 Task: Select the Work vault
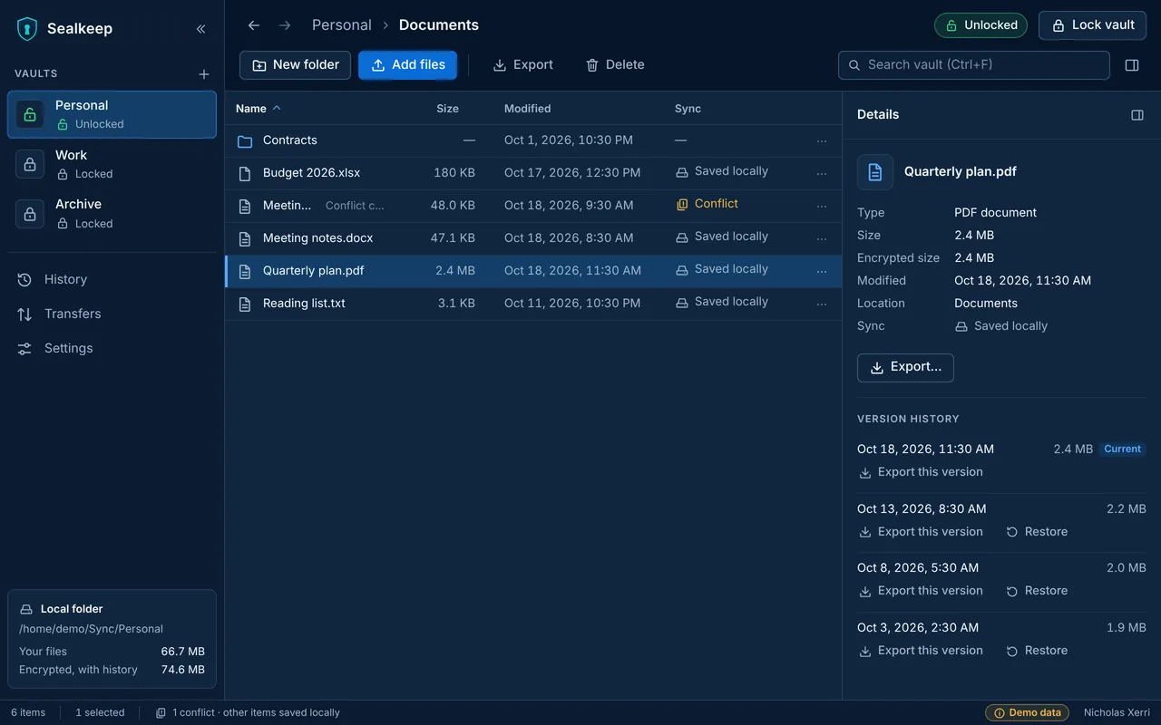coord(112,164)
